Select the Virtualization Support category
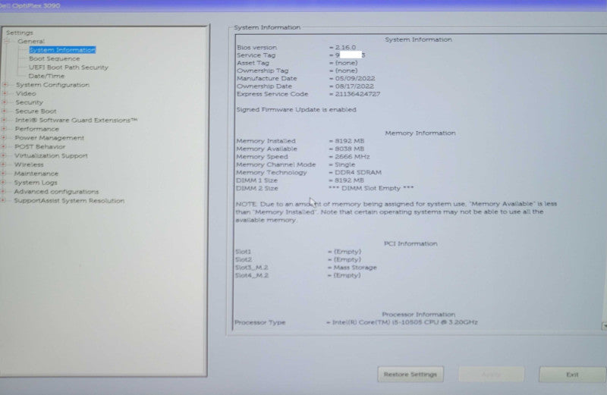Screen dimensions: 607x395 (x=51, y=156)
